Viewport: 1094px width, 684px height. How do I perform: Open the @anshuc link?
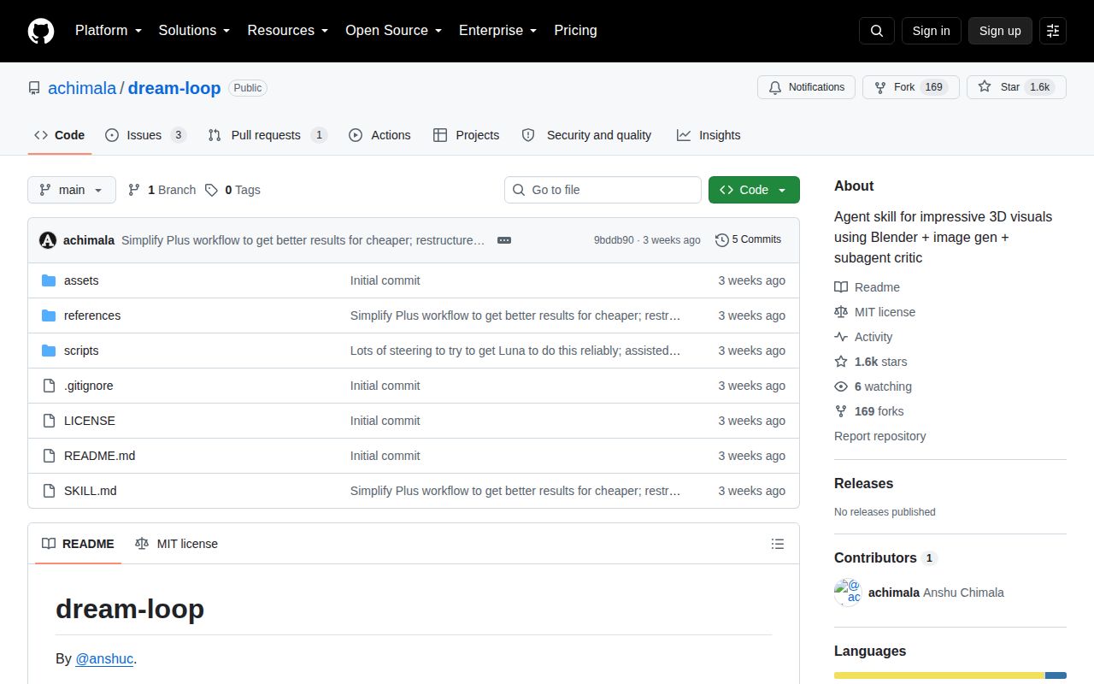(104, 658)
